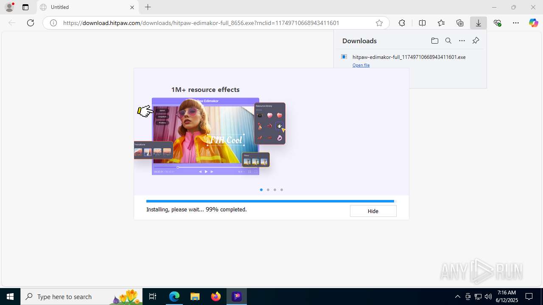Open the downloads folder icon

pos(434,41)
